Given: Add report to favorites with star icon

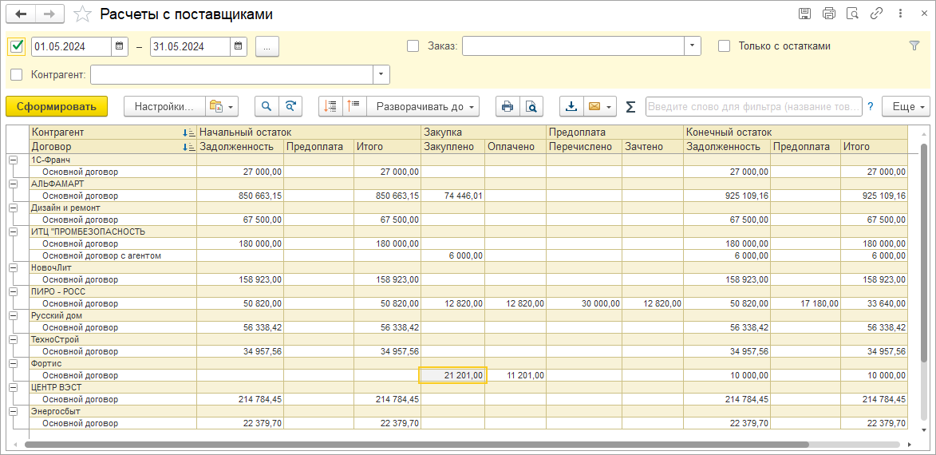Looking at the screenshot, I should pyautogui.click(x=81, y=14).
